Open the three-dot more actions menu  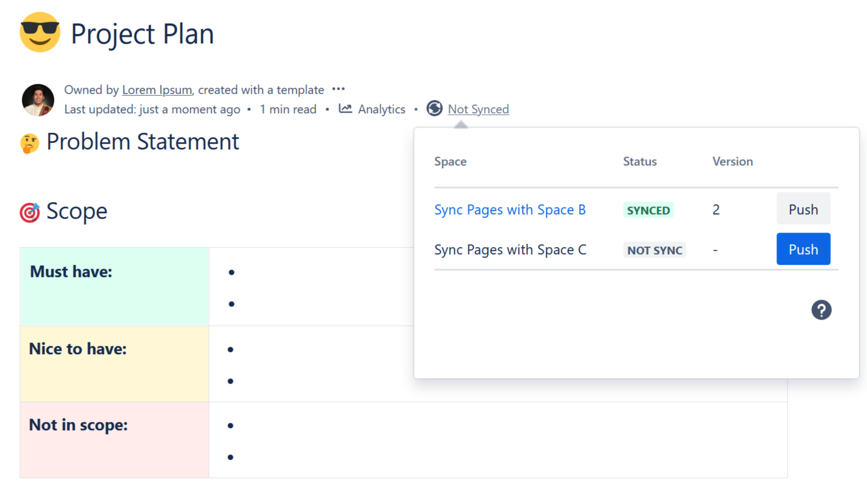(x=338, y=89)
